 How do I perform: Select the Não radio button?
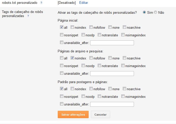coord(155,12)
